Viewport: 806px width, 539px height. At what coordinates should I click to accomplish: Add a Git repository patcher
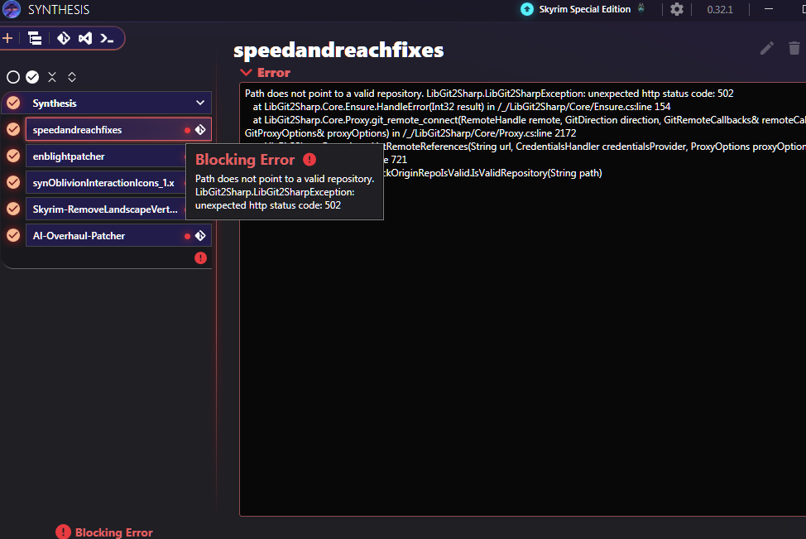pos(64,38)
